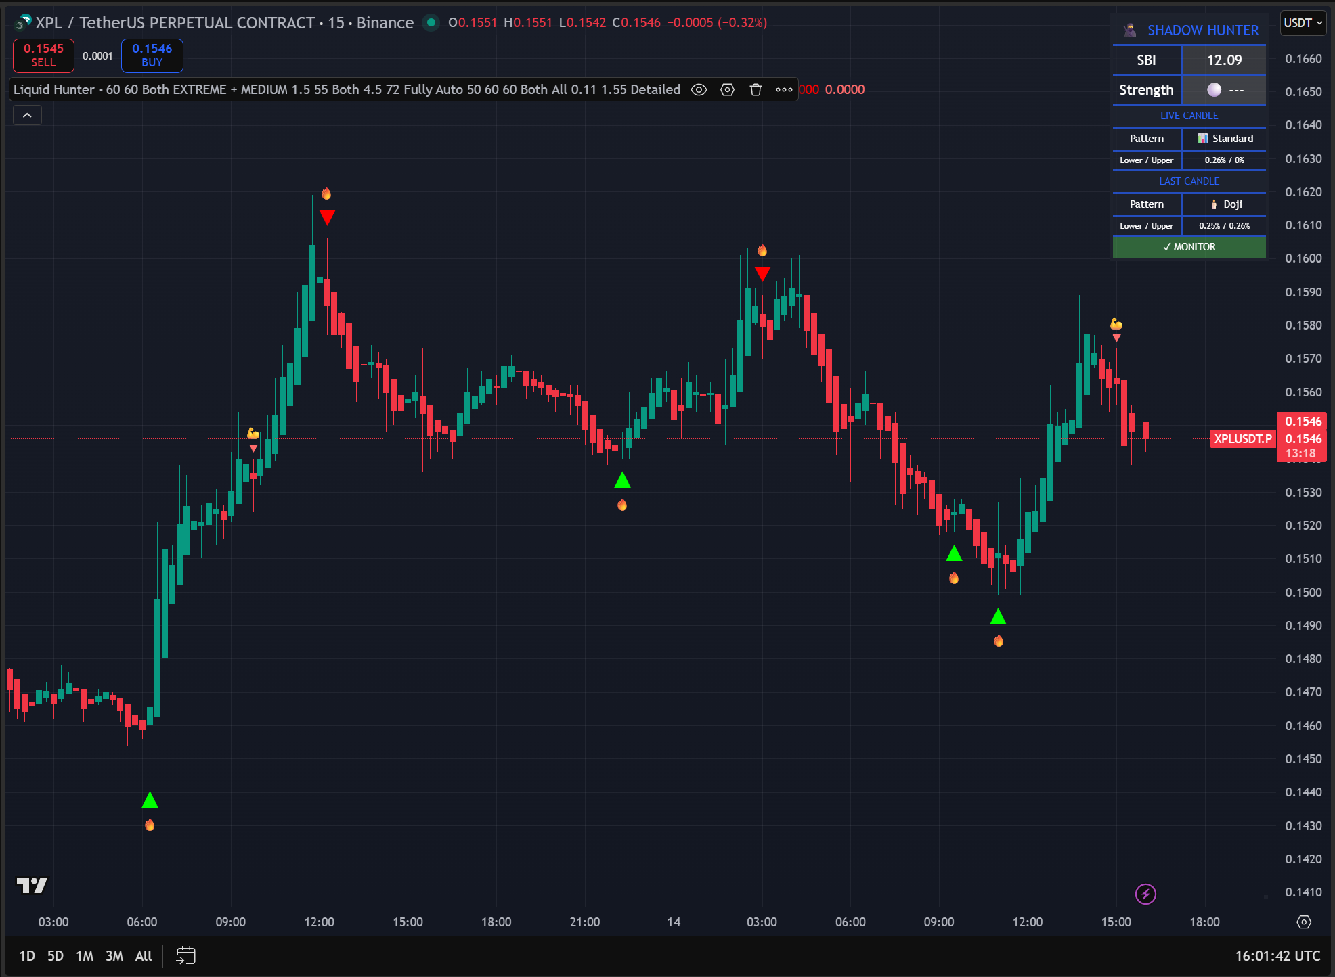Click the 0.1546 BUY button
1335x977 pixels.
152,55
